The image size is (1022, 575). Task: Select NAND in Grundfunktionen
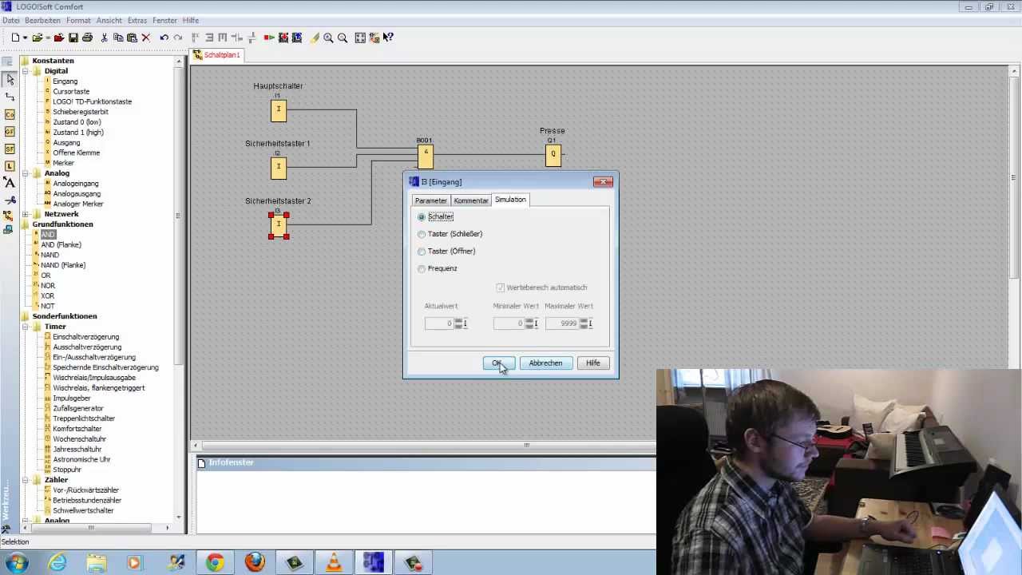[x=50, y=255]
